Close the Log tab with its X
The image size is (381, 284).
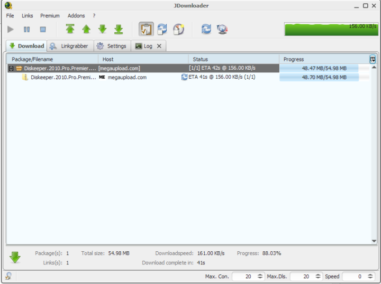pos(159,46)
